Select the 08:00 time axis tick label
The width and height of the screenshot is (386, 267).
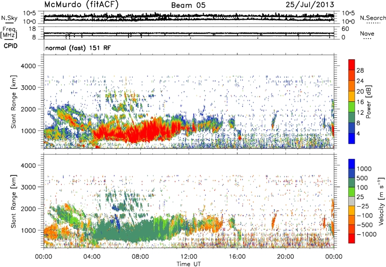click(140, 257)
